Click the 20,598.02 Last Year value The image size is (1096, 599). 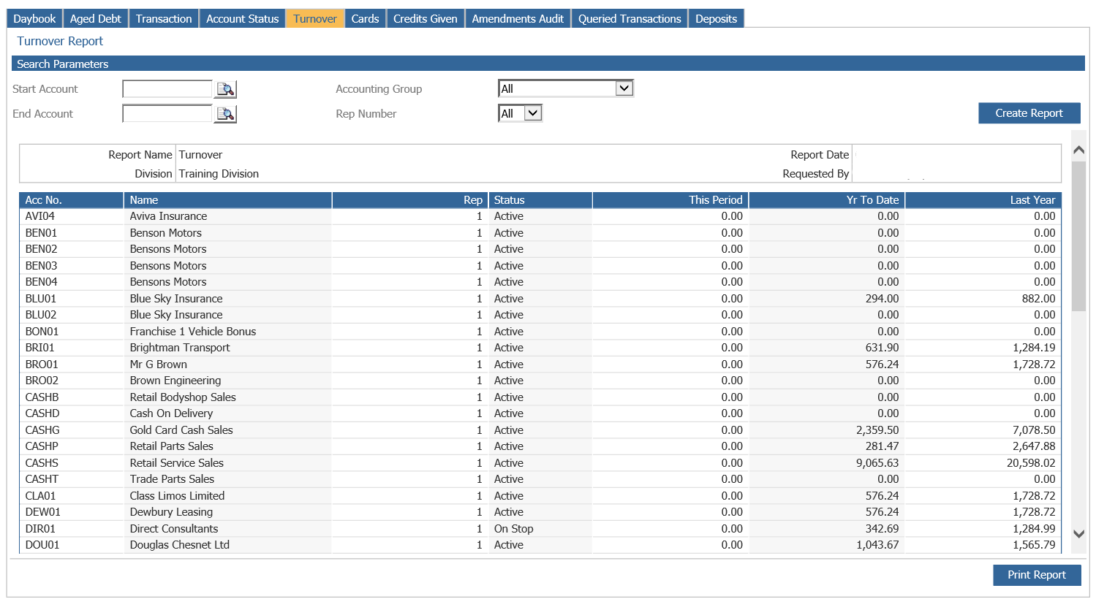coord(1031,463)
